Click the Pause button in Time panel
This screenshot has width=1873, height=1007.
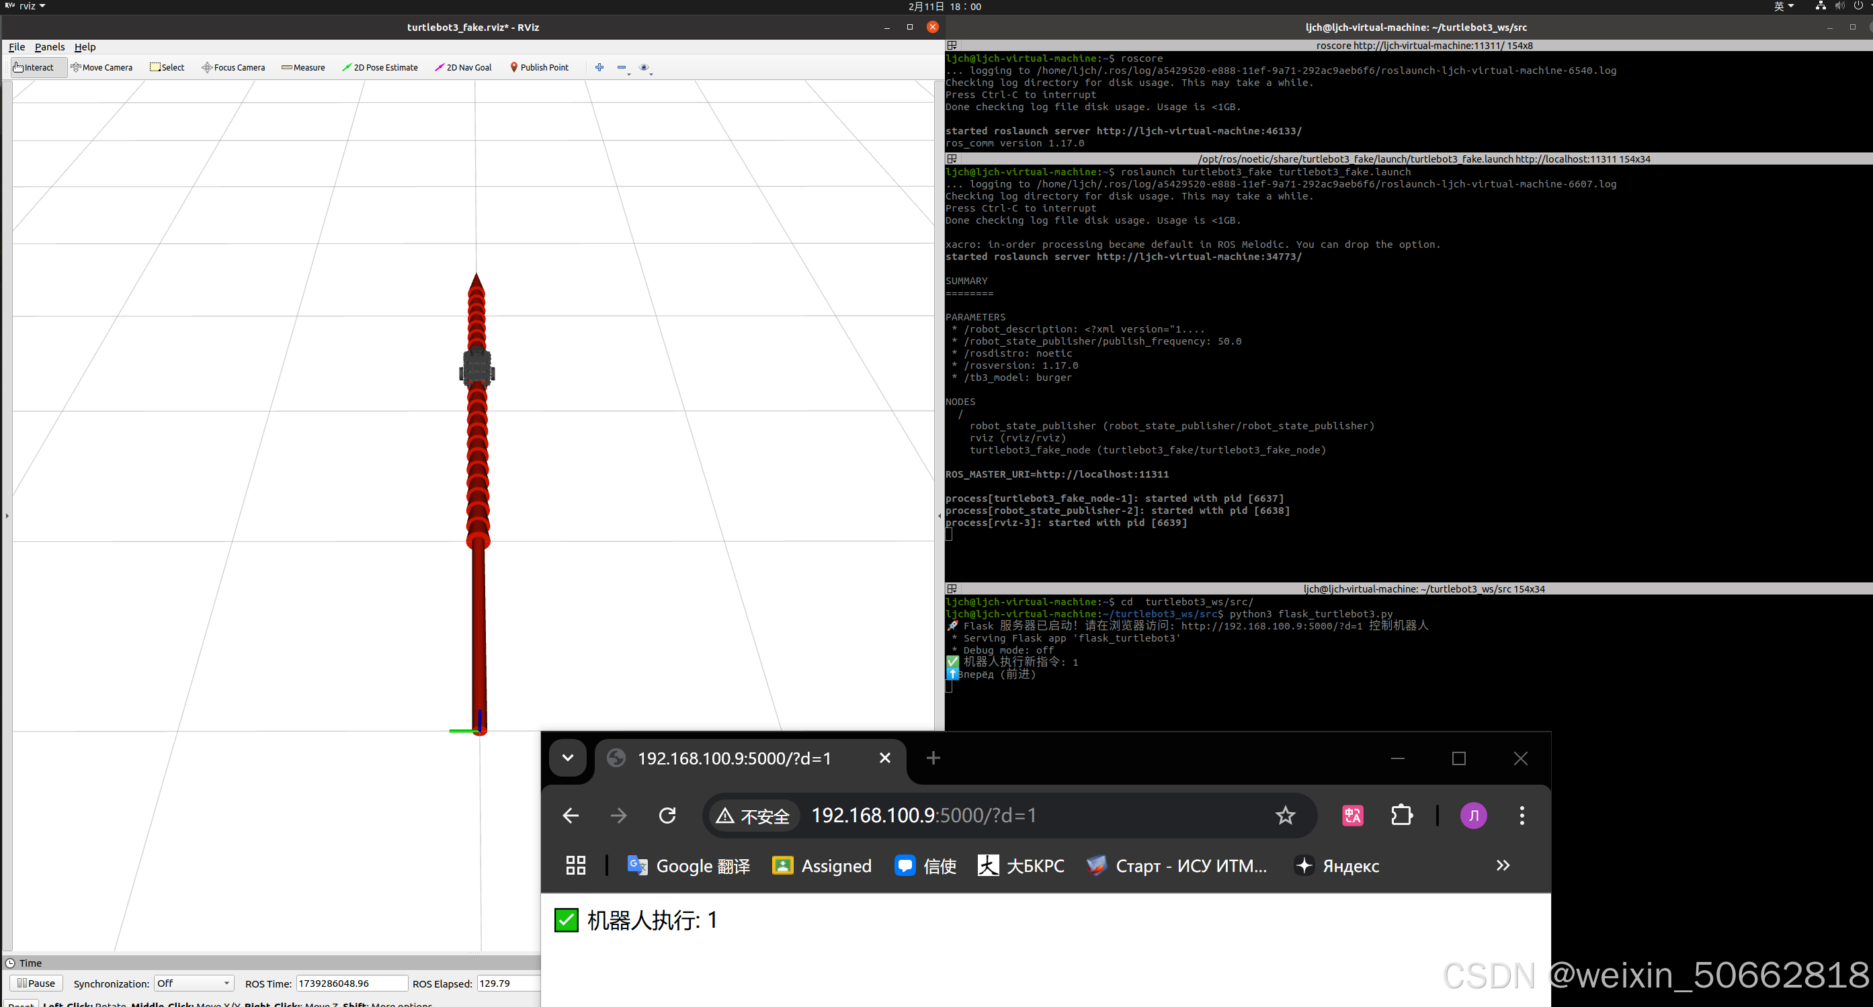click(x=36, y=983)
